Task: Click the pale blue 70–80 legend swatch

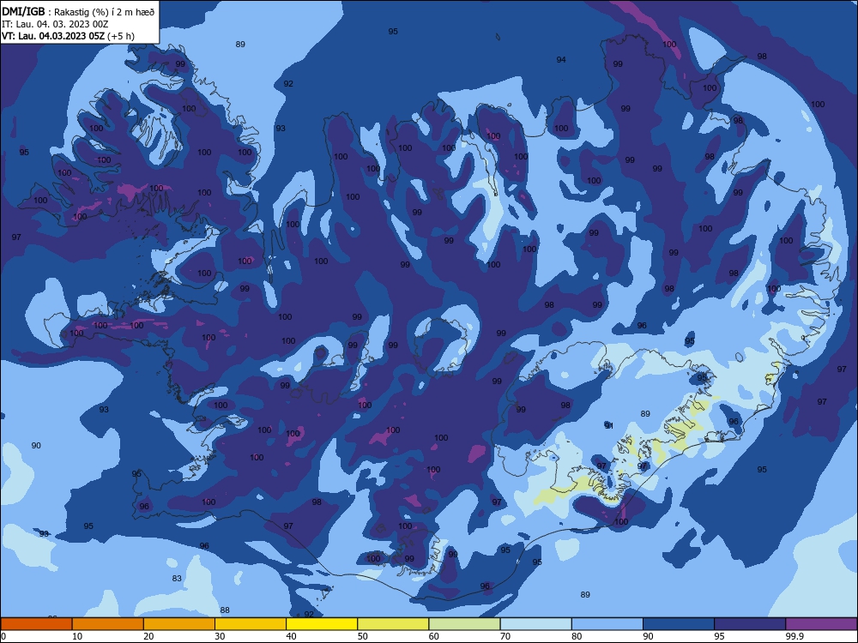Action: (535, 624)
